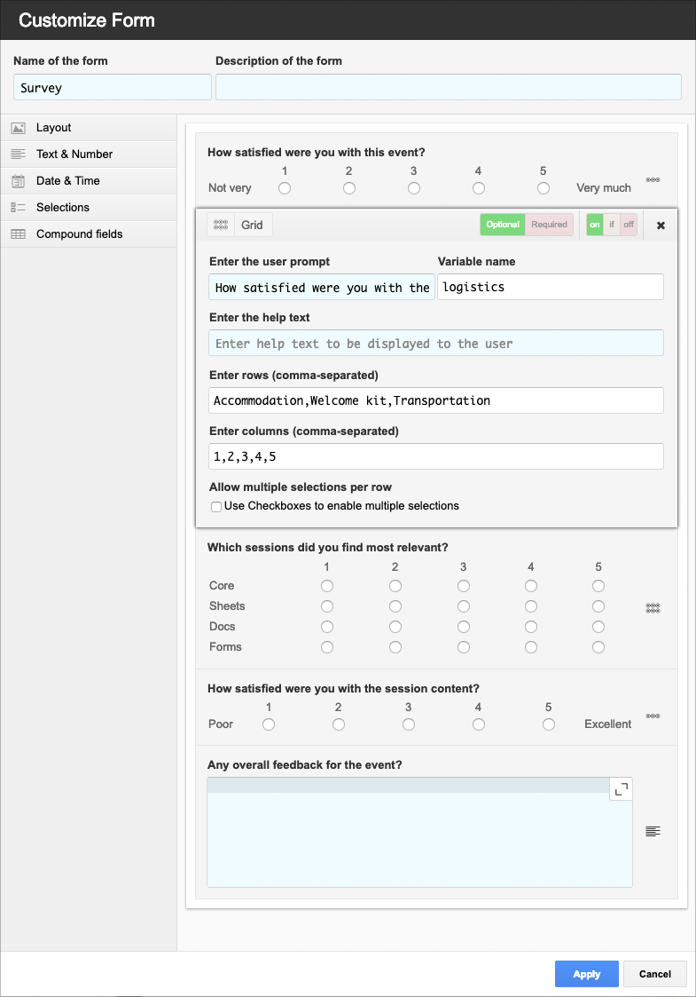Open the Text & Number category
The width and height of the screenshot is (696, 997).
89,154
